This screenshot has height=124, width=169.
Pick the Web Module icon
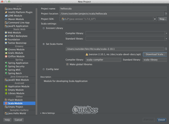click(6, 33)
